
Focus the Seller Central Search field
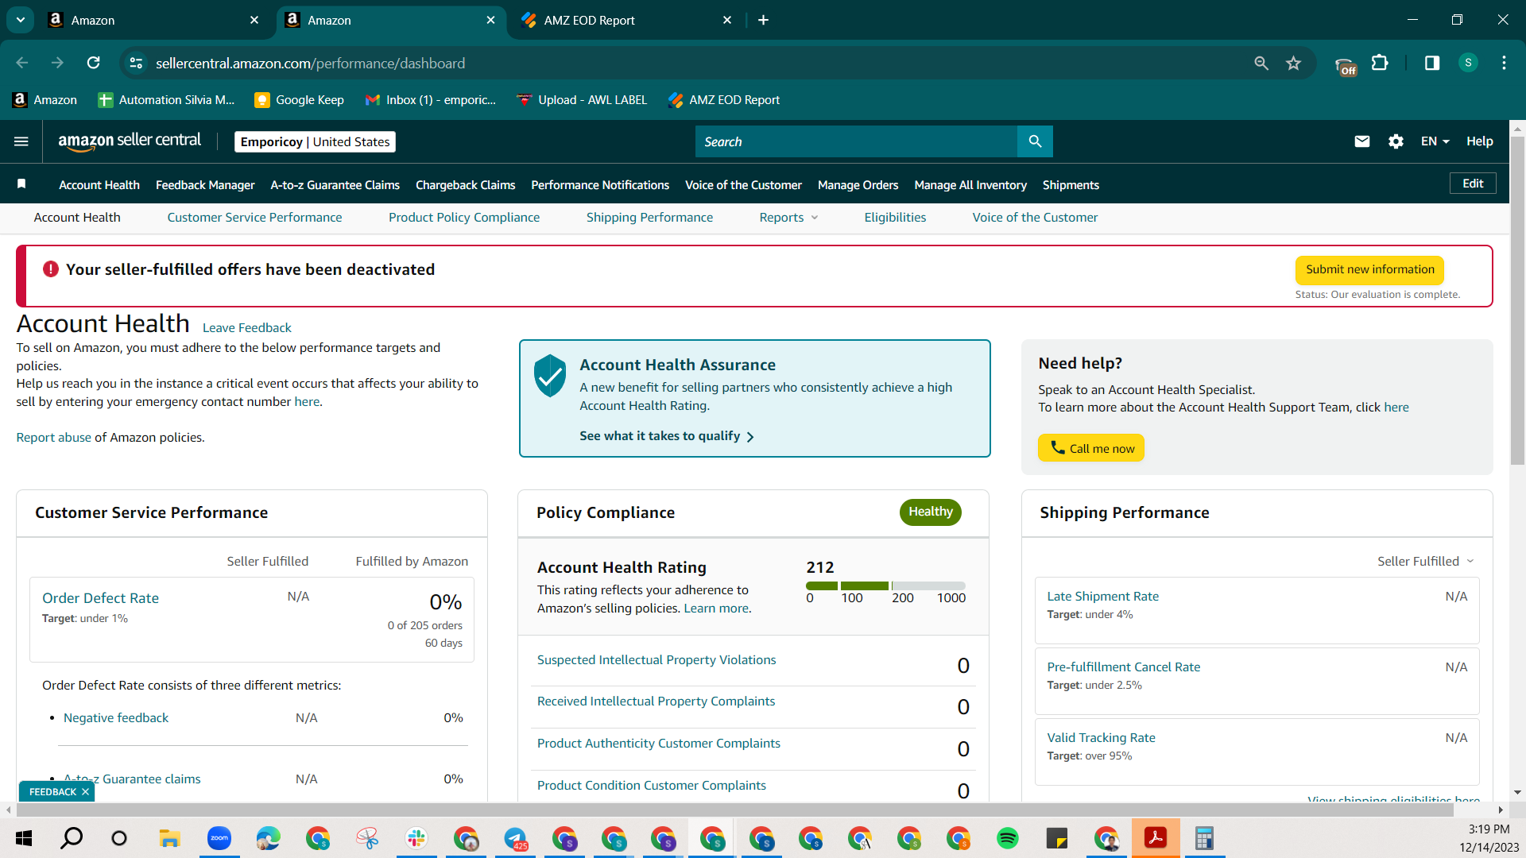856,141
